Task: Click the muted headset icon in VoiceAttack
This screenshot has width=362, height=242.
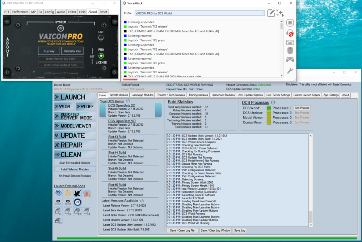Action: point(290,33)
